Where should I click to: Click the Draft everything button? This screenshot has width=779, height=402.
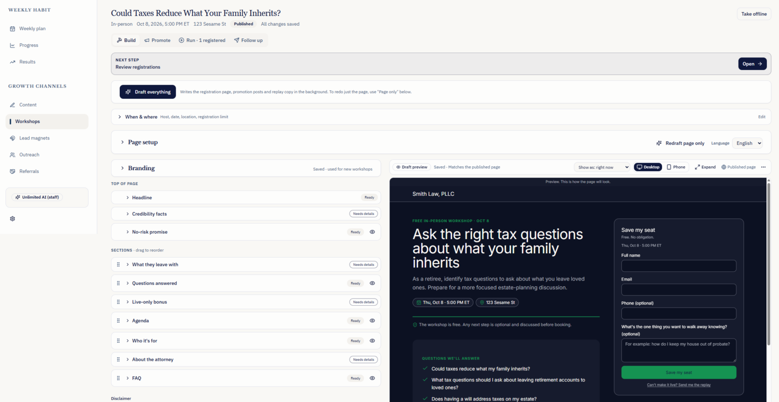148,92
